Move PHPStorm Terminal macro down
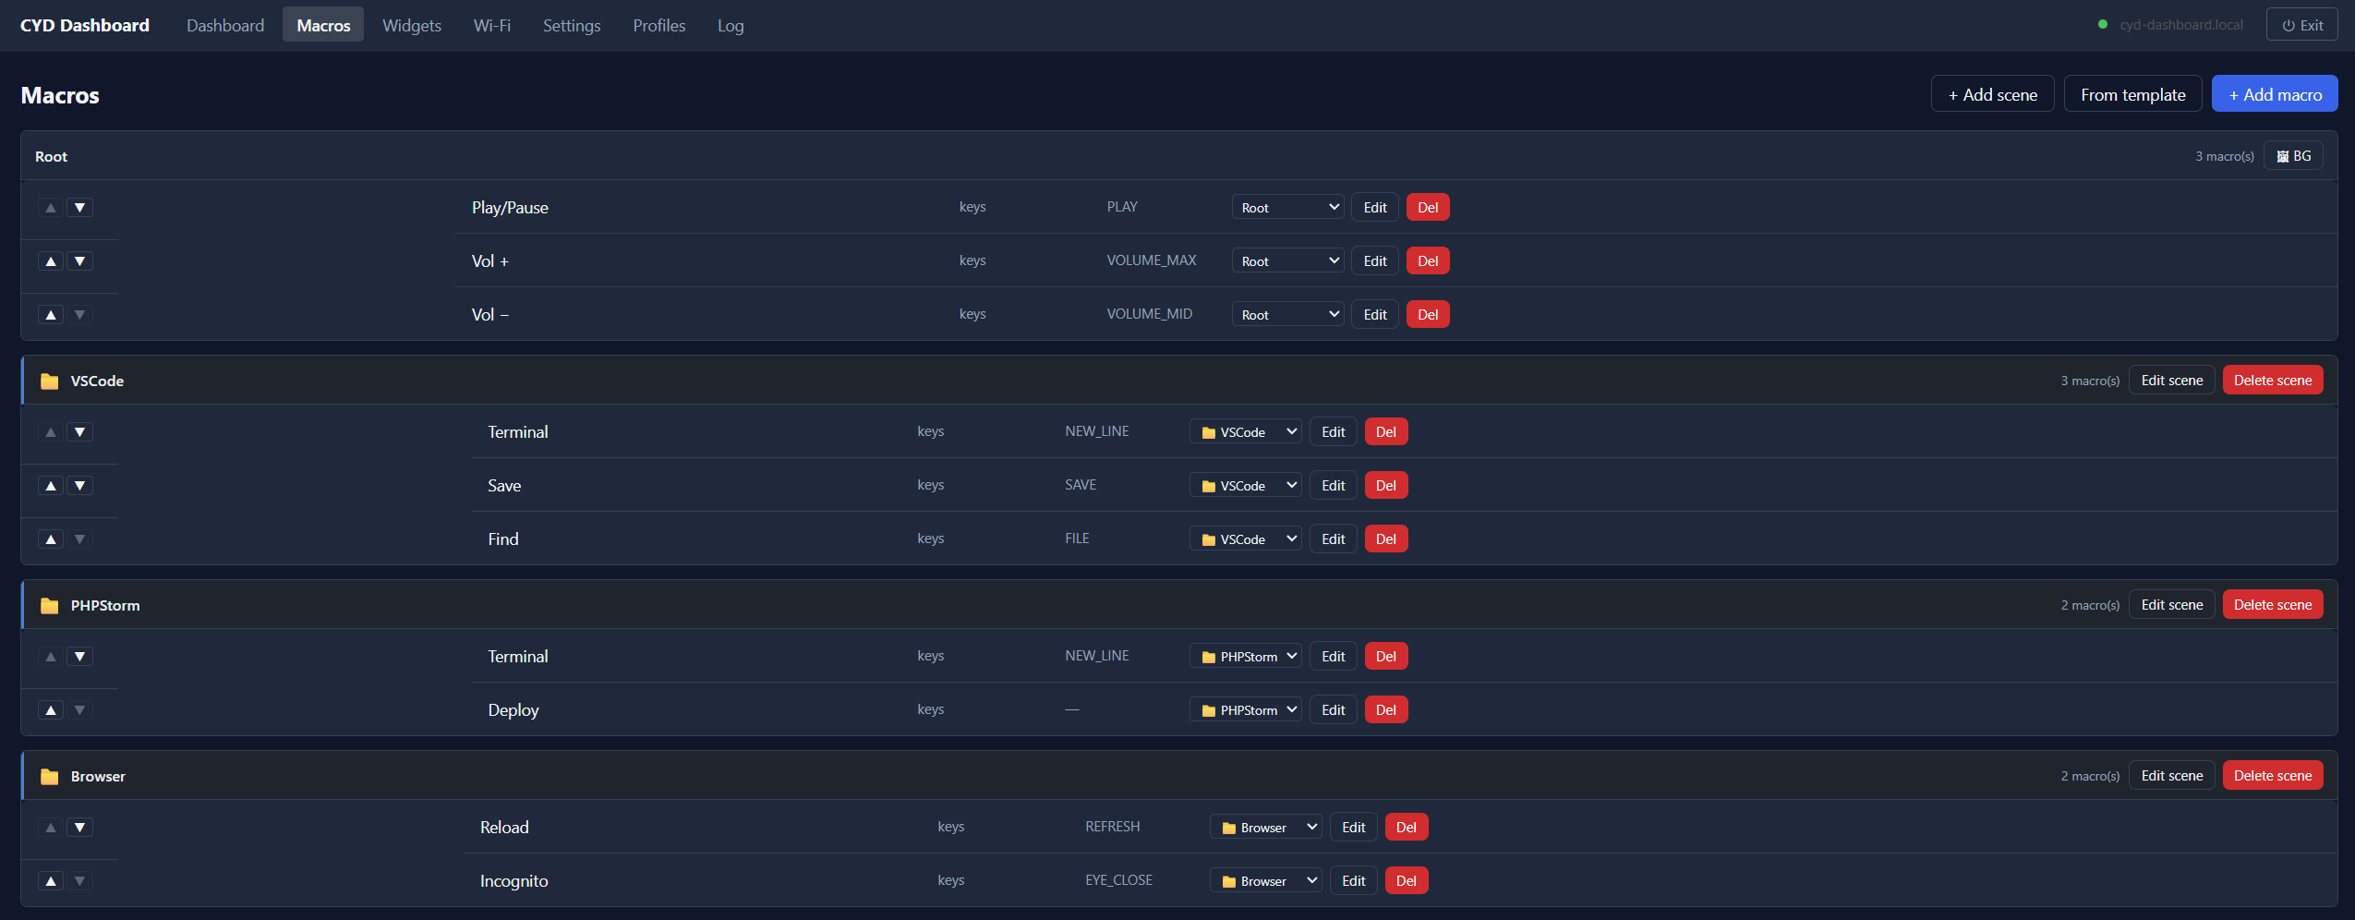This screenshot has height=920, width=2355. 80,657
